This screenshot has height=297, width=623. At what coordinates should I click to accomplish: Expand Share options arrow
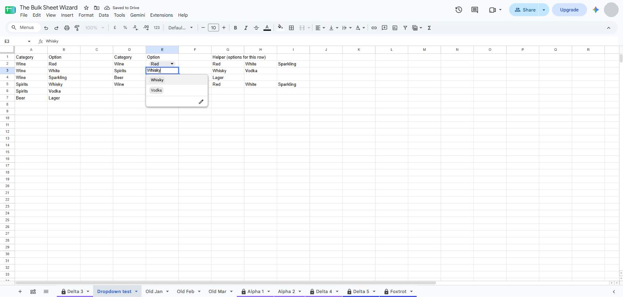coord(544,10)
